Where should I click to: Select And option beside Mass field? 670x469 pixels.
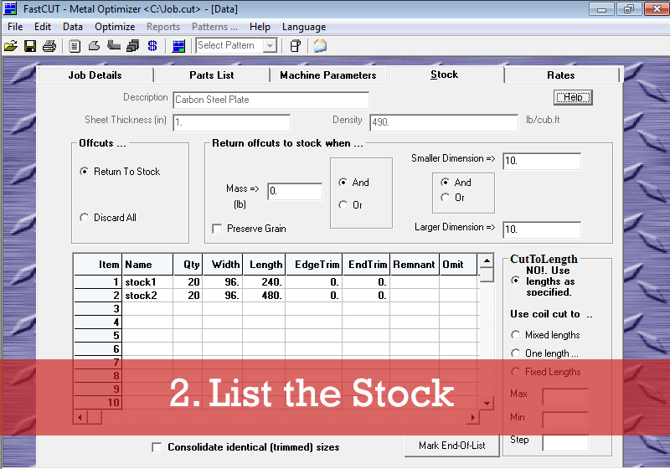coord(353,183)
